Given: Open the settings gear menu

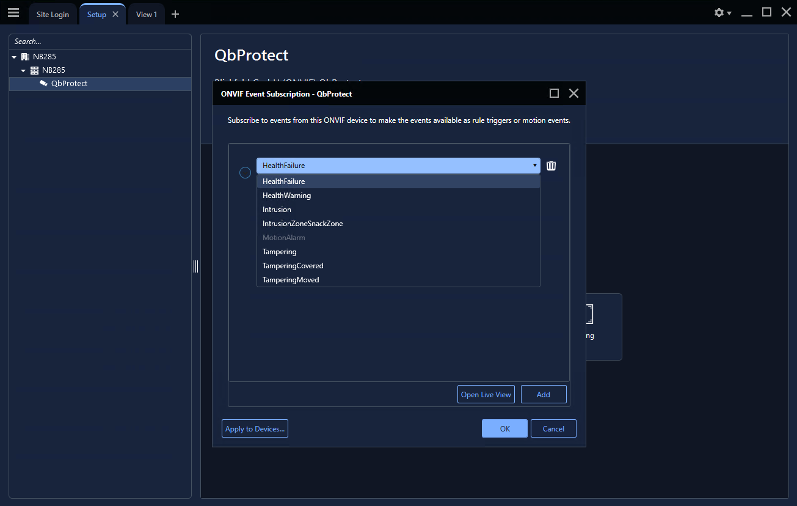Looking at the screenshot, I should 719,13.
